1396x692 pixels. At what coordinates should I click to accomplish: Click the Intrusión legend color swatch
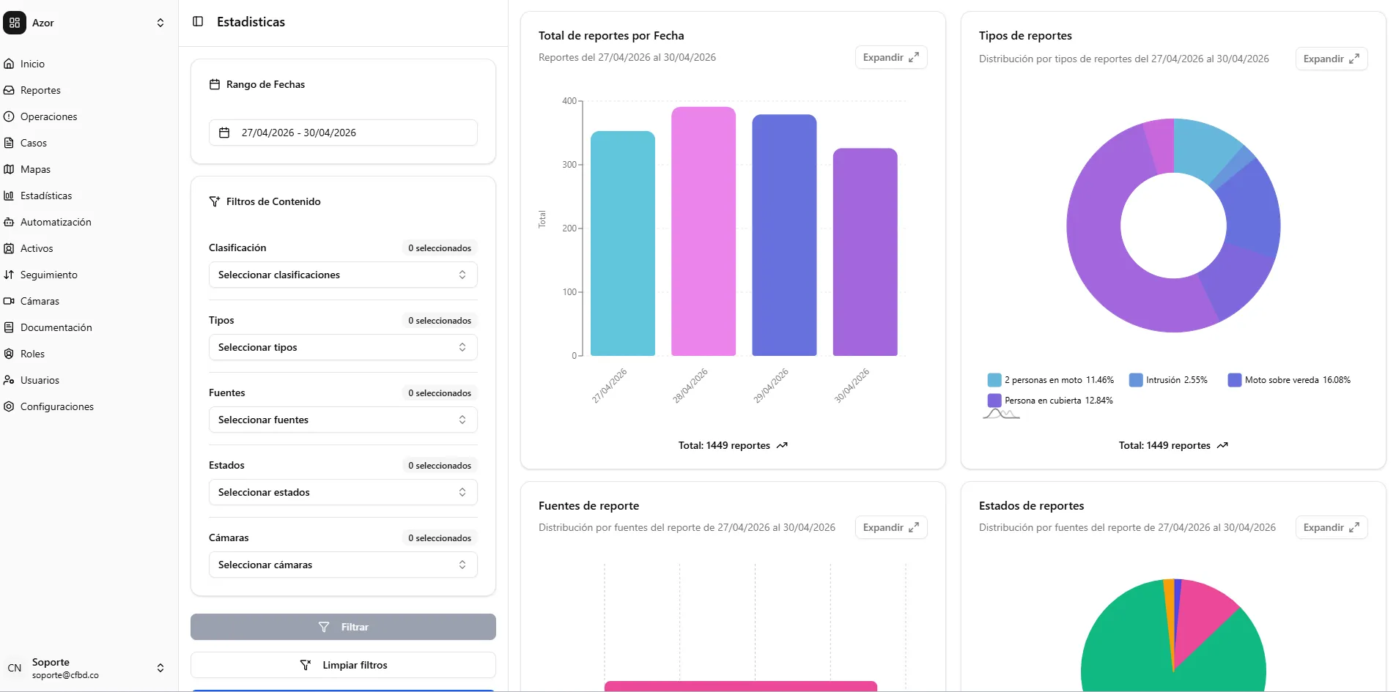tap(1136, 380)
